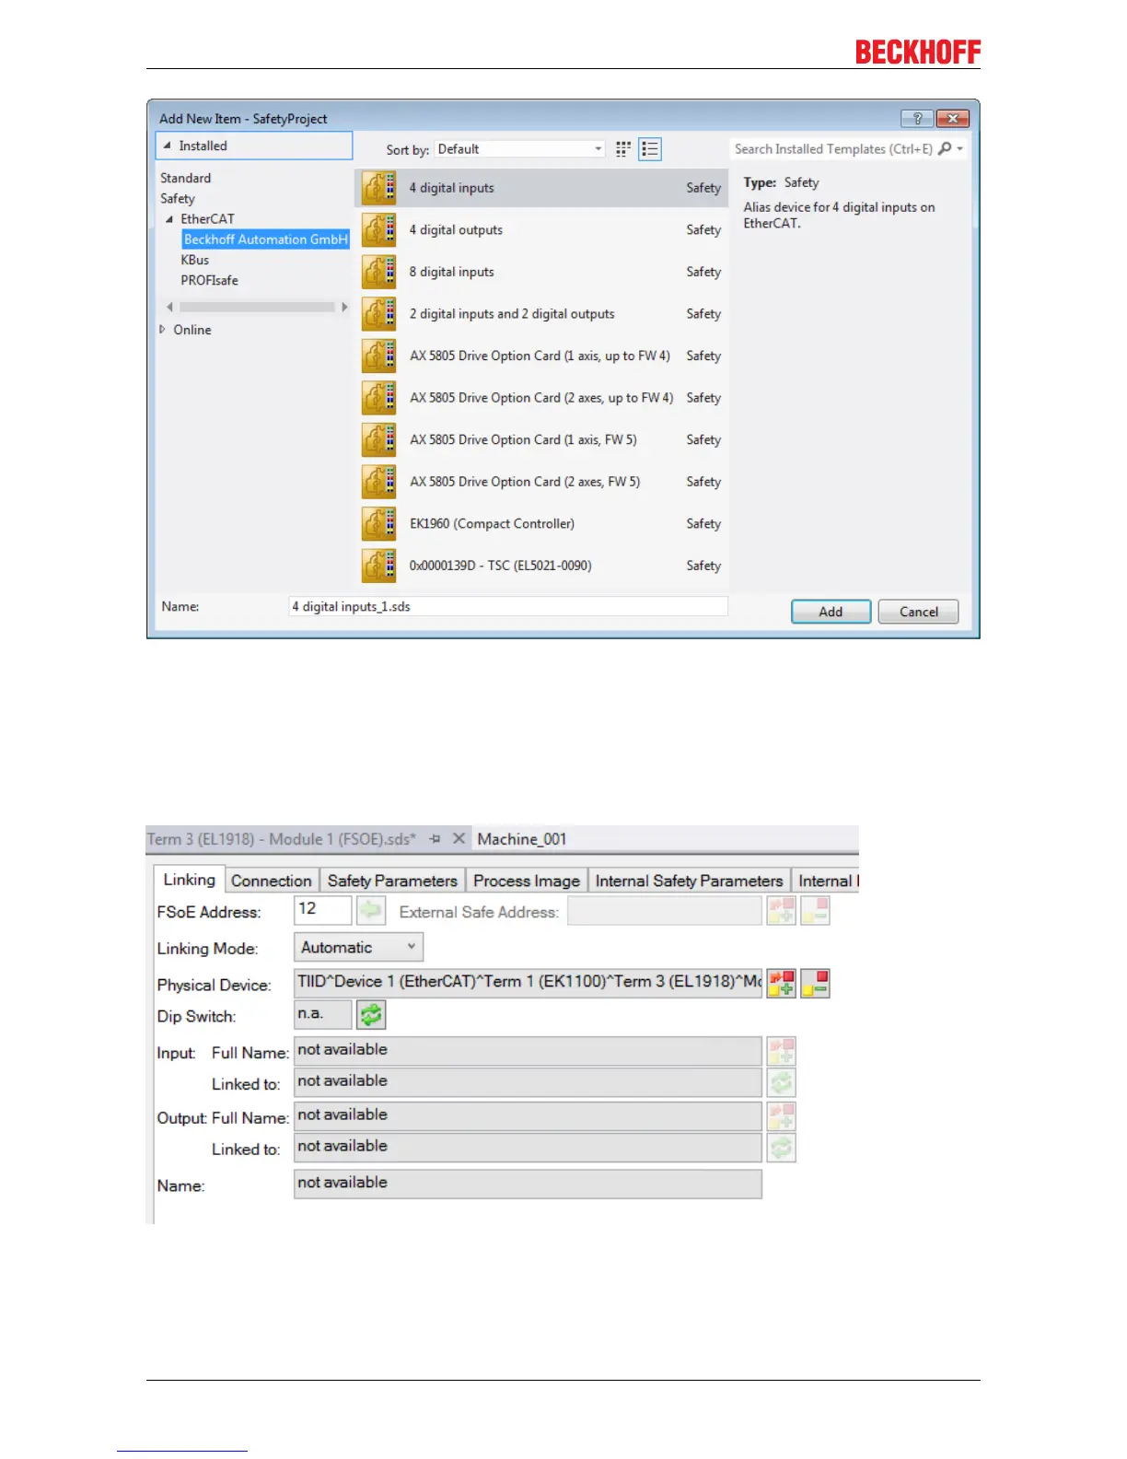Viewport: 1127px width, 1459px height.
Task: Click left arrow of category scrollbar
Action: pos(169,307)
